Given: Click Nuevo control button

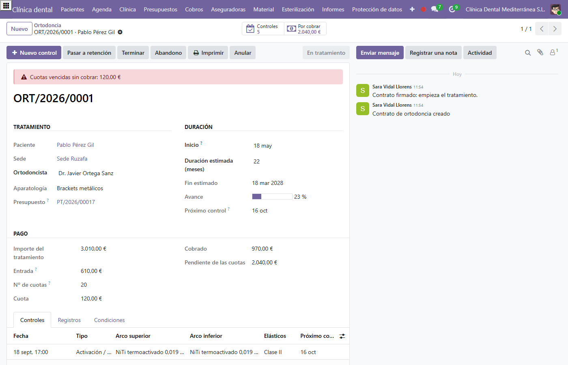Looking at the screenshot, I should coord(34,53).
